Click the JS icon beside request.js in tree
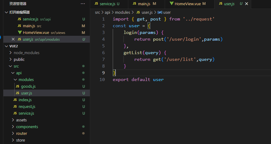Viewport: 271px width, 144px height. [x=15, y=106]
